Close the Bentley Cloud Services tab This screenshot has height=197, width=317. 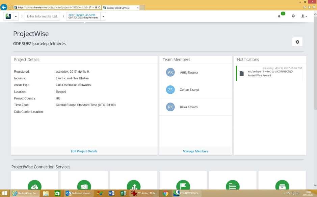(138, 8)
